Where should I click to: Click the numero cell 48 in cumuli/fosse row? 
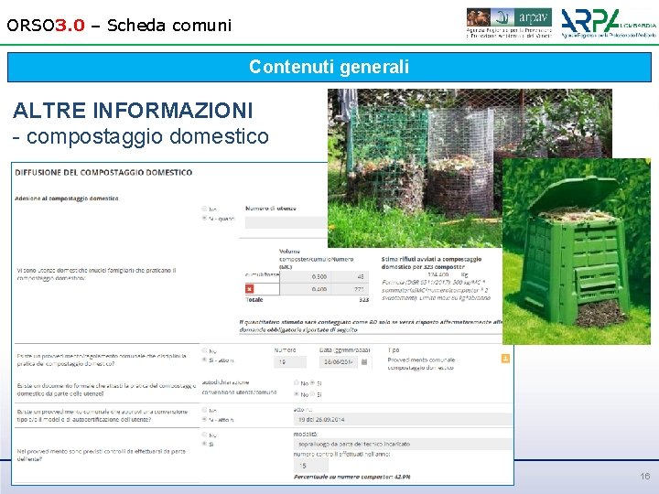(x=350, y=276)
